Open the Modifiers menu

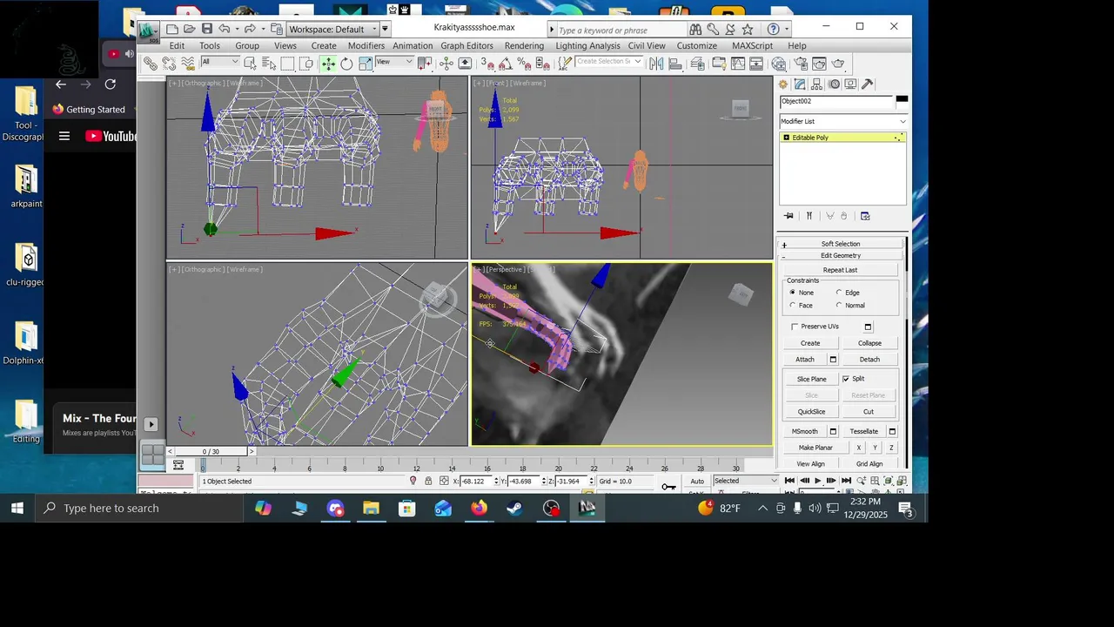click(366, 45)
